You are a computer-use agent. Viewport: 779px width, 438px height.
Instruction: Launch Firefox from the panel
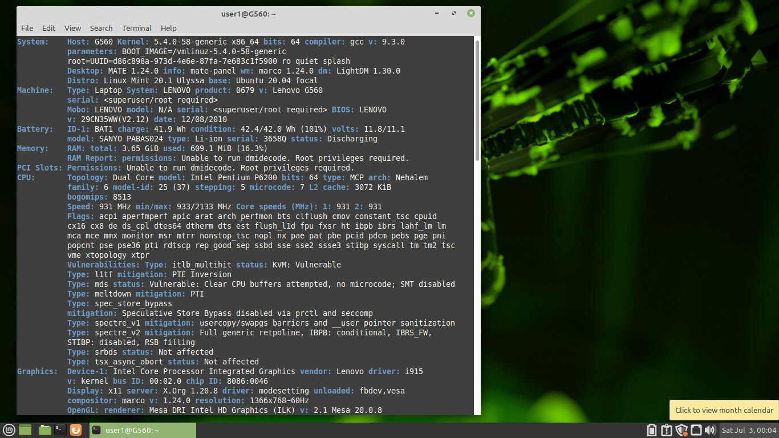point(76,430)
